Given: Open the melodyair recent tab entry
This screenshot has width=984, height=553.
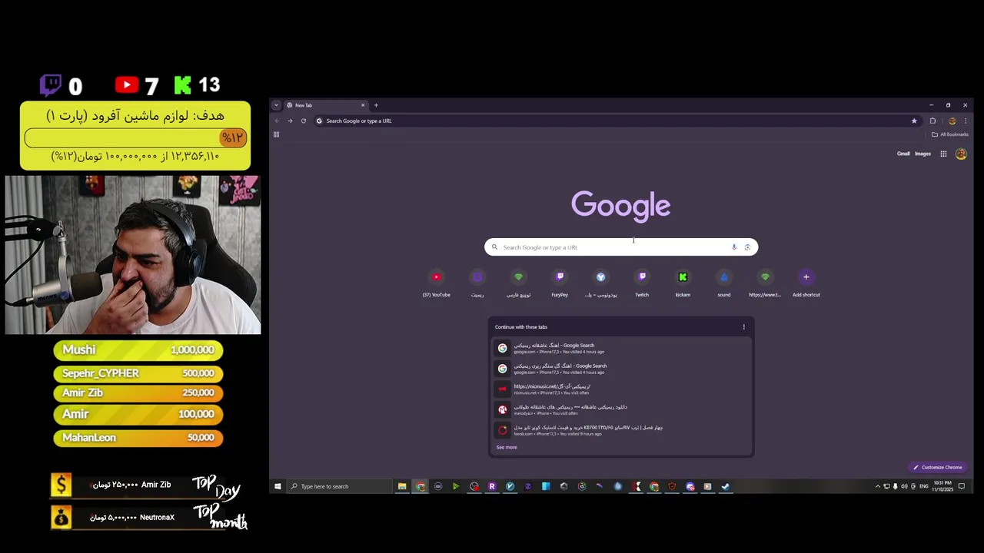Looking at the screenshot, I should (621, 409).
